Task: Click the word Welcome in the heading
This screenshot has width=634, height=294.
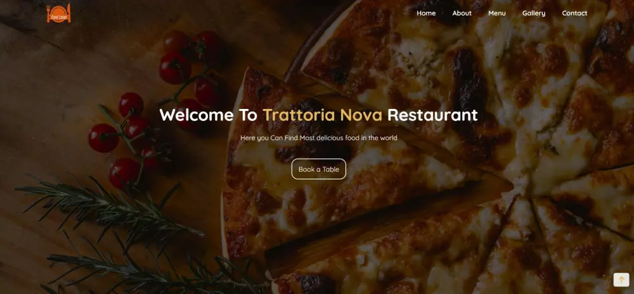Action: click(x=197, y=115)
